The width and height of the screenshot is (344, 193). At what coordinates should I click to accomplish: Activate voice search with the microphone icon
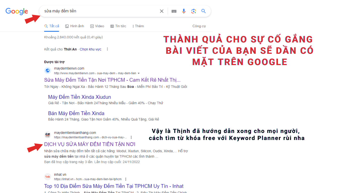pyautogui.click(x=184, y=11)
